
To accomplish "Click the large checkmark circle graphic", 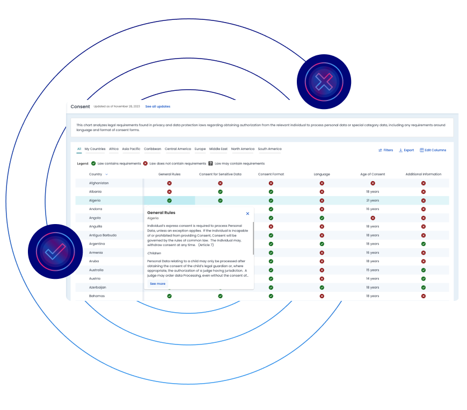I will pyautogui.click(x=55, y=251).
